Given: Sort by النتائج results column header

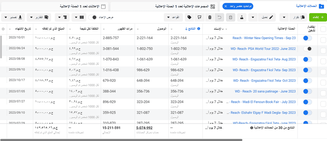Looking at the screenshot, I should point(190,29).
